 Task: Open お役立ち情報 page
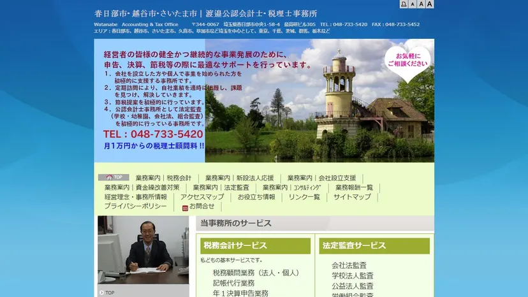click(x=256, y=197)
